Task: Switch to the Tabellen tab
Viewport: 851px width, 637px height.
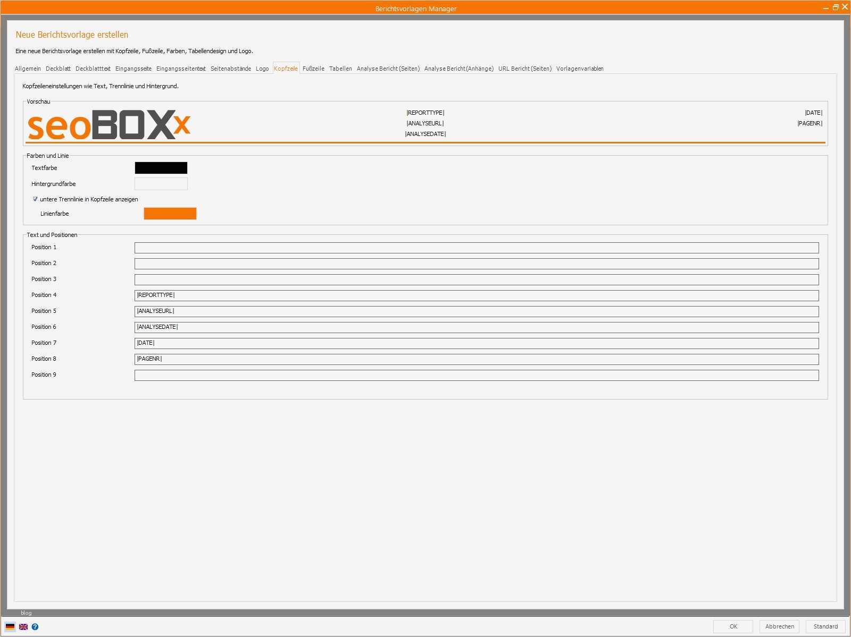Action: (x=340, y=69)
